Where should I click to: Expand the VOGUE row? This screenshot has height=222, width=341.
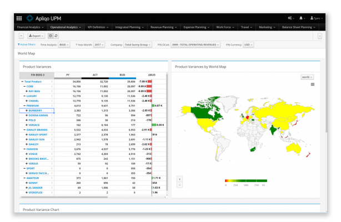(x=27, y=154)
